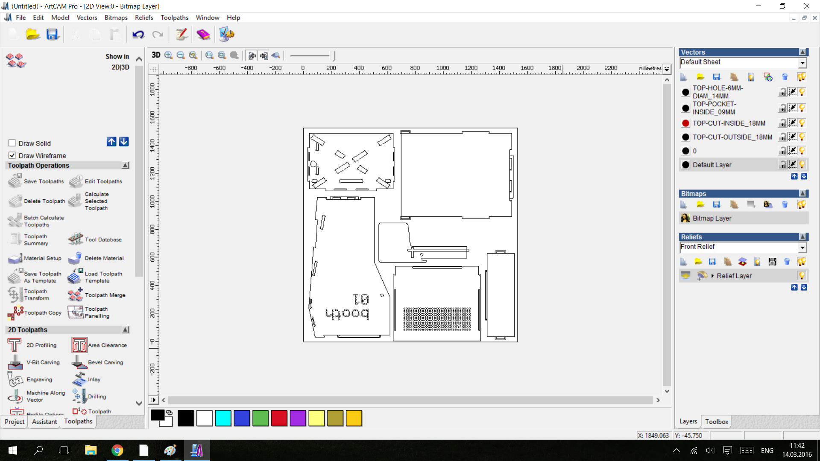Select the V-Bit Carving tool

pyautogui.click(x=15, y=362)
